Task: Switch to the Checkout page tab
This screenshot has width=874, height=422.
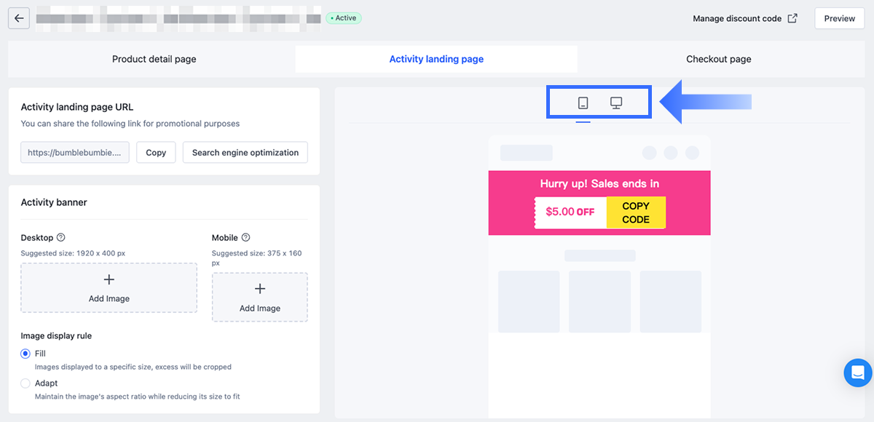Action: [718, 60]
